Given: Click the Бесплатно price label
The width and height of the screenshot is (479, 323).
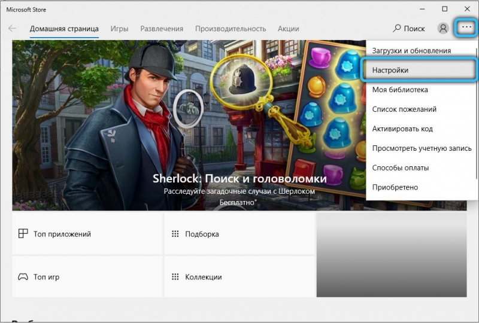Looking at the screenshot, I should (x=238, y=202).
